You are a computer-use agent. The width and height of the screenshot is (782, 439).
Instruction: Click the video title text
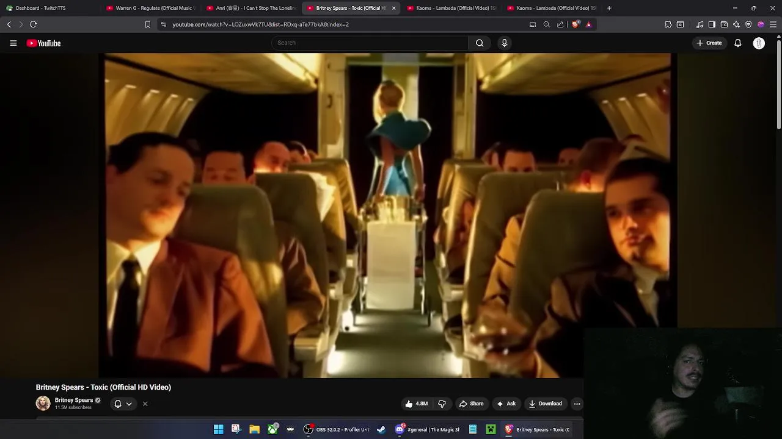tap(103, 387)
